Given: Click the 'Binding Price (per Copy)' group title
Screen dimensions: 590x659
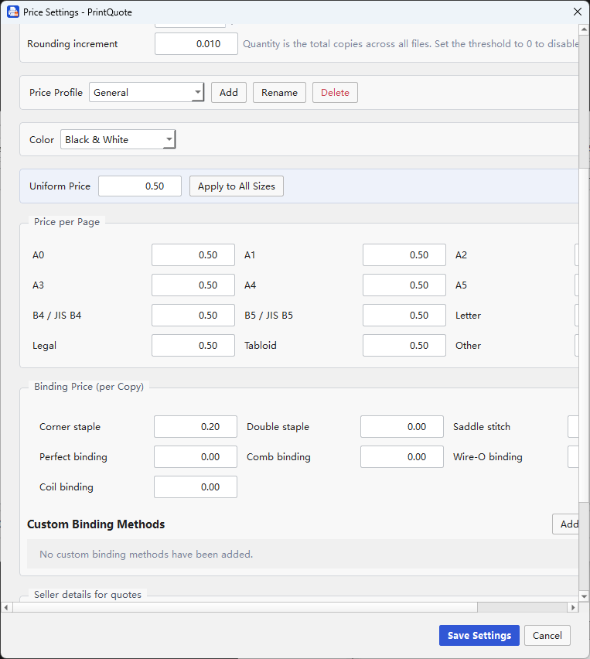Looking at the screenshot, I should coord(89,387).
